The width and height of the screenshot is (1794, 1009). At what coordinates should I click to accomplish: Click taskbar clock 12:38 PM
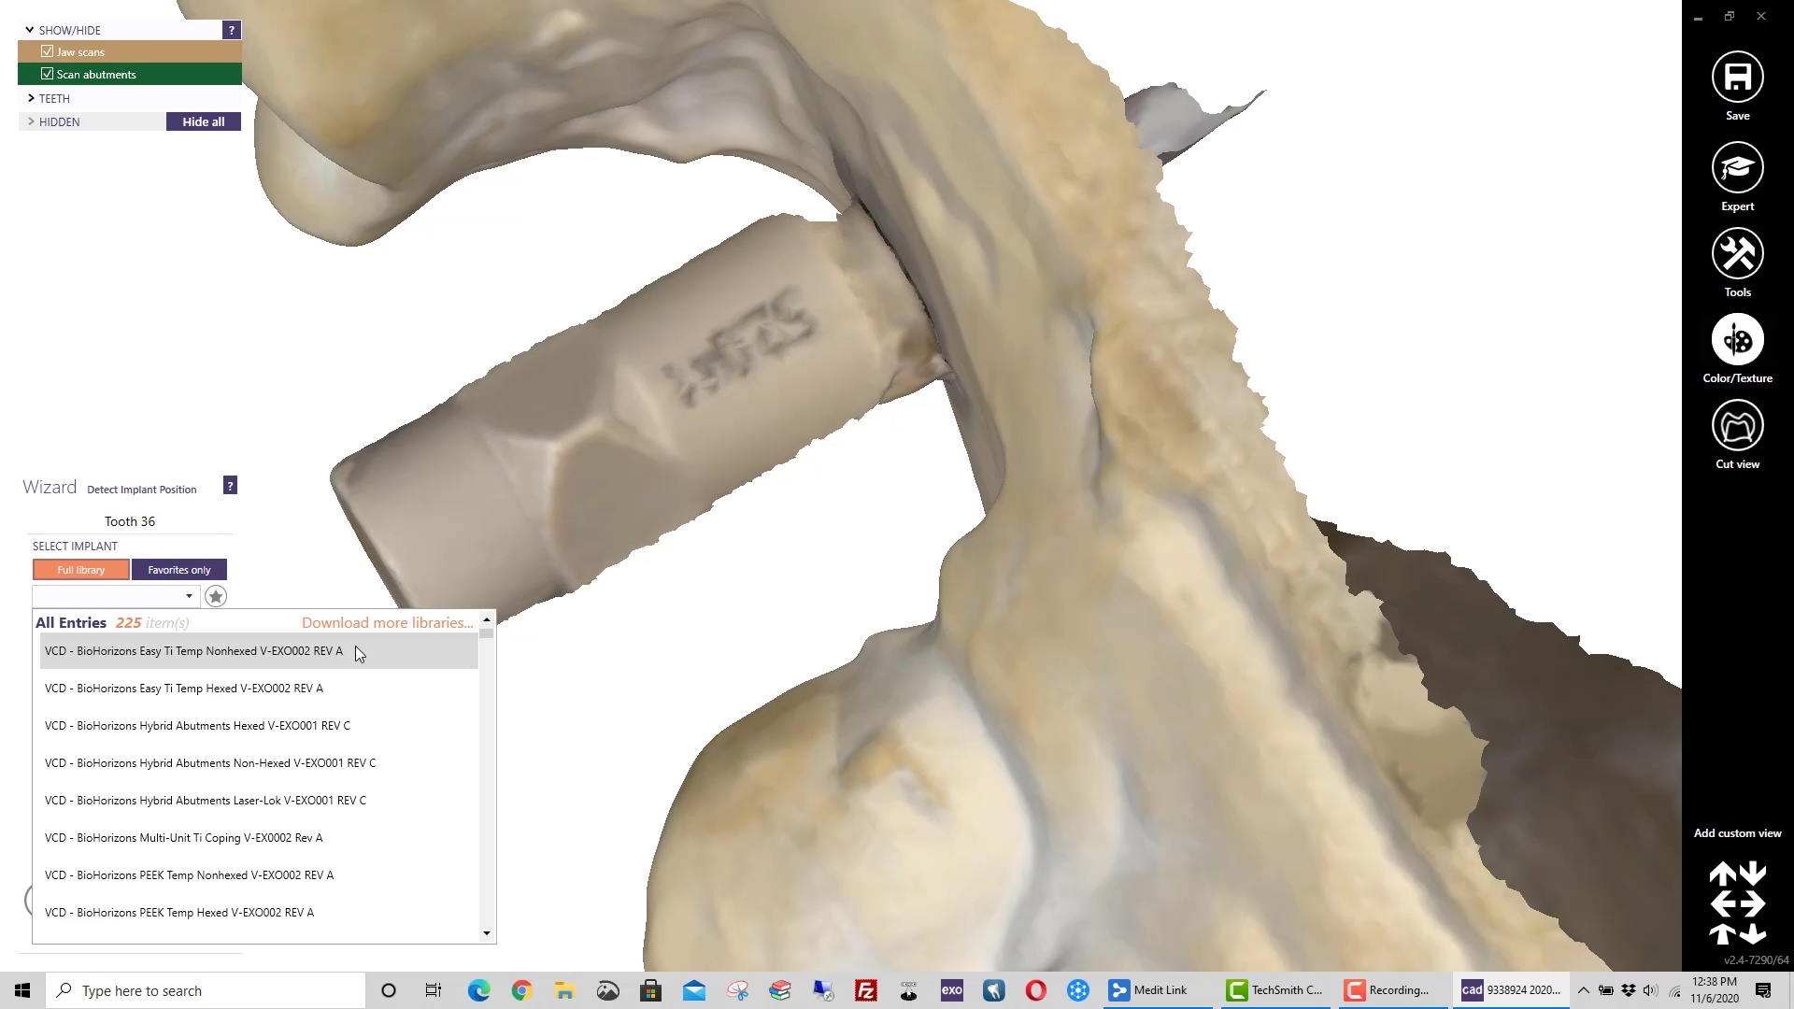pyautogui.click(x=1715, y=990)
